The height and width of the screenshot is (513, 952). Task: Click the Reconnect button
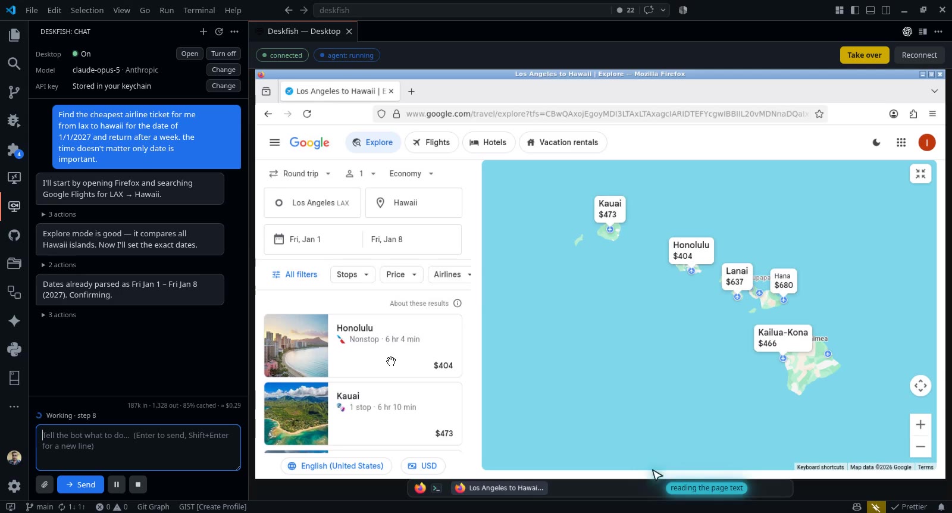tap(919, 55)
